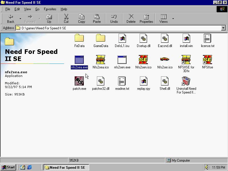Image resolution: width=228 pixels, height=171 pixels.
Task: Open the Properties toolbar button
Action: point(146,19)
